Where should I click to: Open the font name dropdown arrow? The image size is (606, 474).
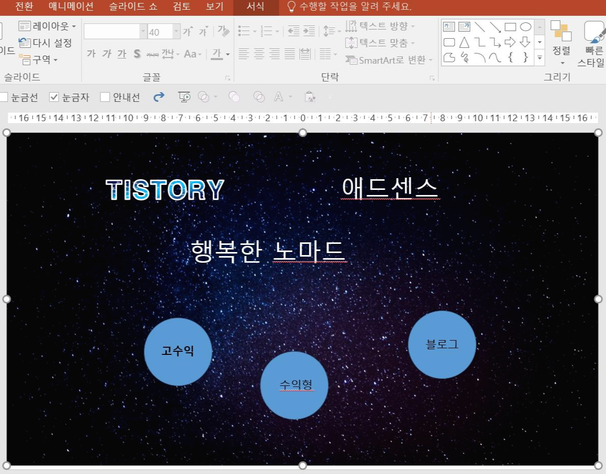[143, 31]
